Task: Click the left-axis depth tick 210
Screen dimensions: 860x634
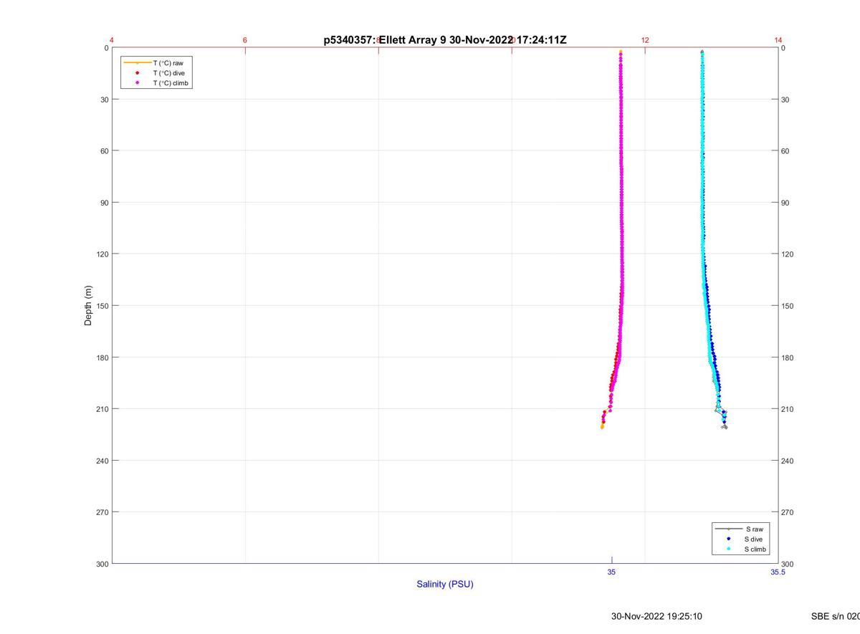Action: [x=102, y=409]
